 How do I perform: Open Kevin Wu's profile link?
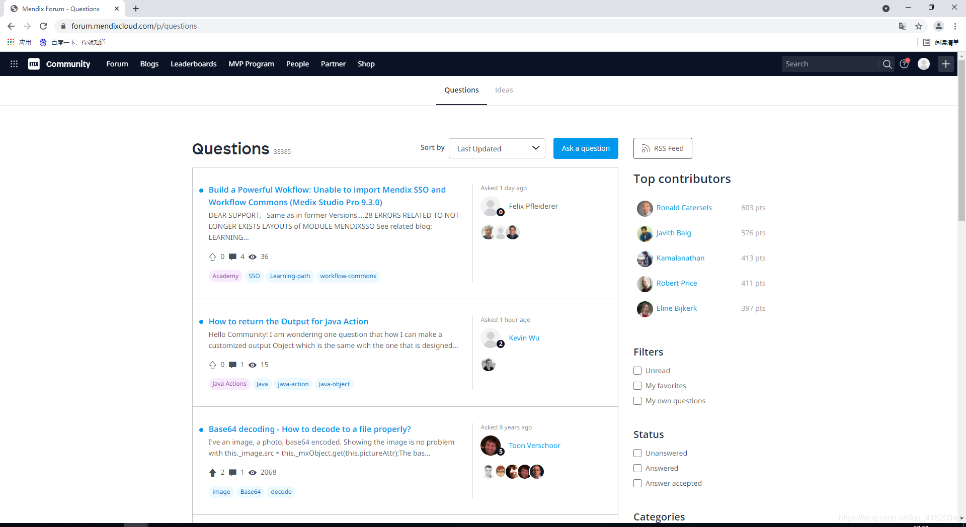pyautogui.click(x=524, y=338)
